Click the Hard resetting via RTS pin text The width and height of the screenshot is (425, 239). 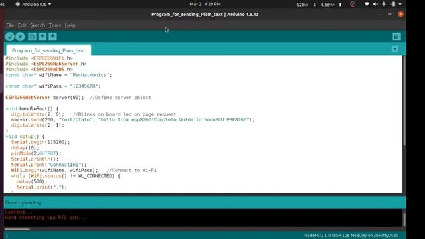(x=45, y=218)
